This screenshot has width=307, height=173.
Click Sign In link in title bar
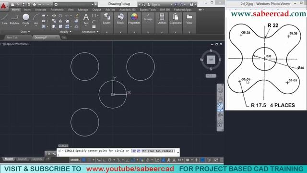click(156, 4)
